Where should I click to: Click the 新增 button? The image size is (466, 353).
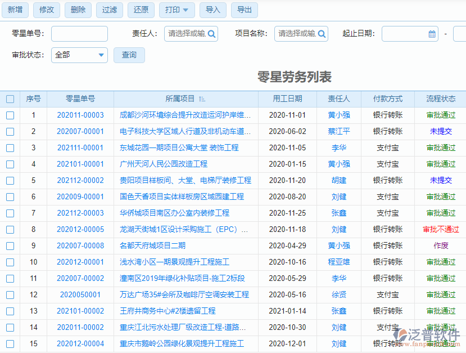(15, 10)
